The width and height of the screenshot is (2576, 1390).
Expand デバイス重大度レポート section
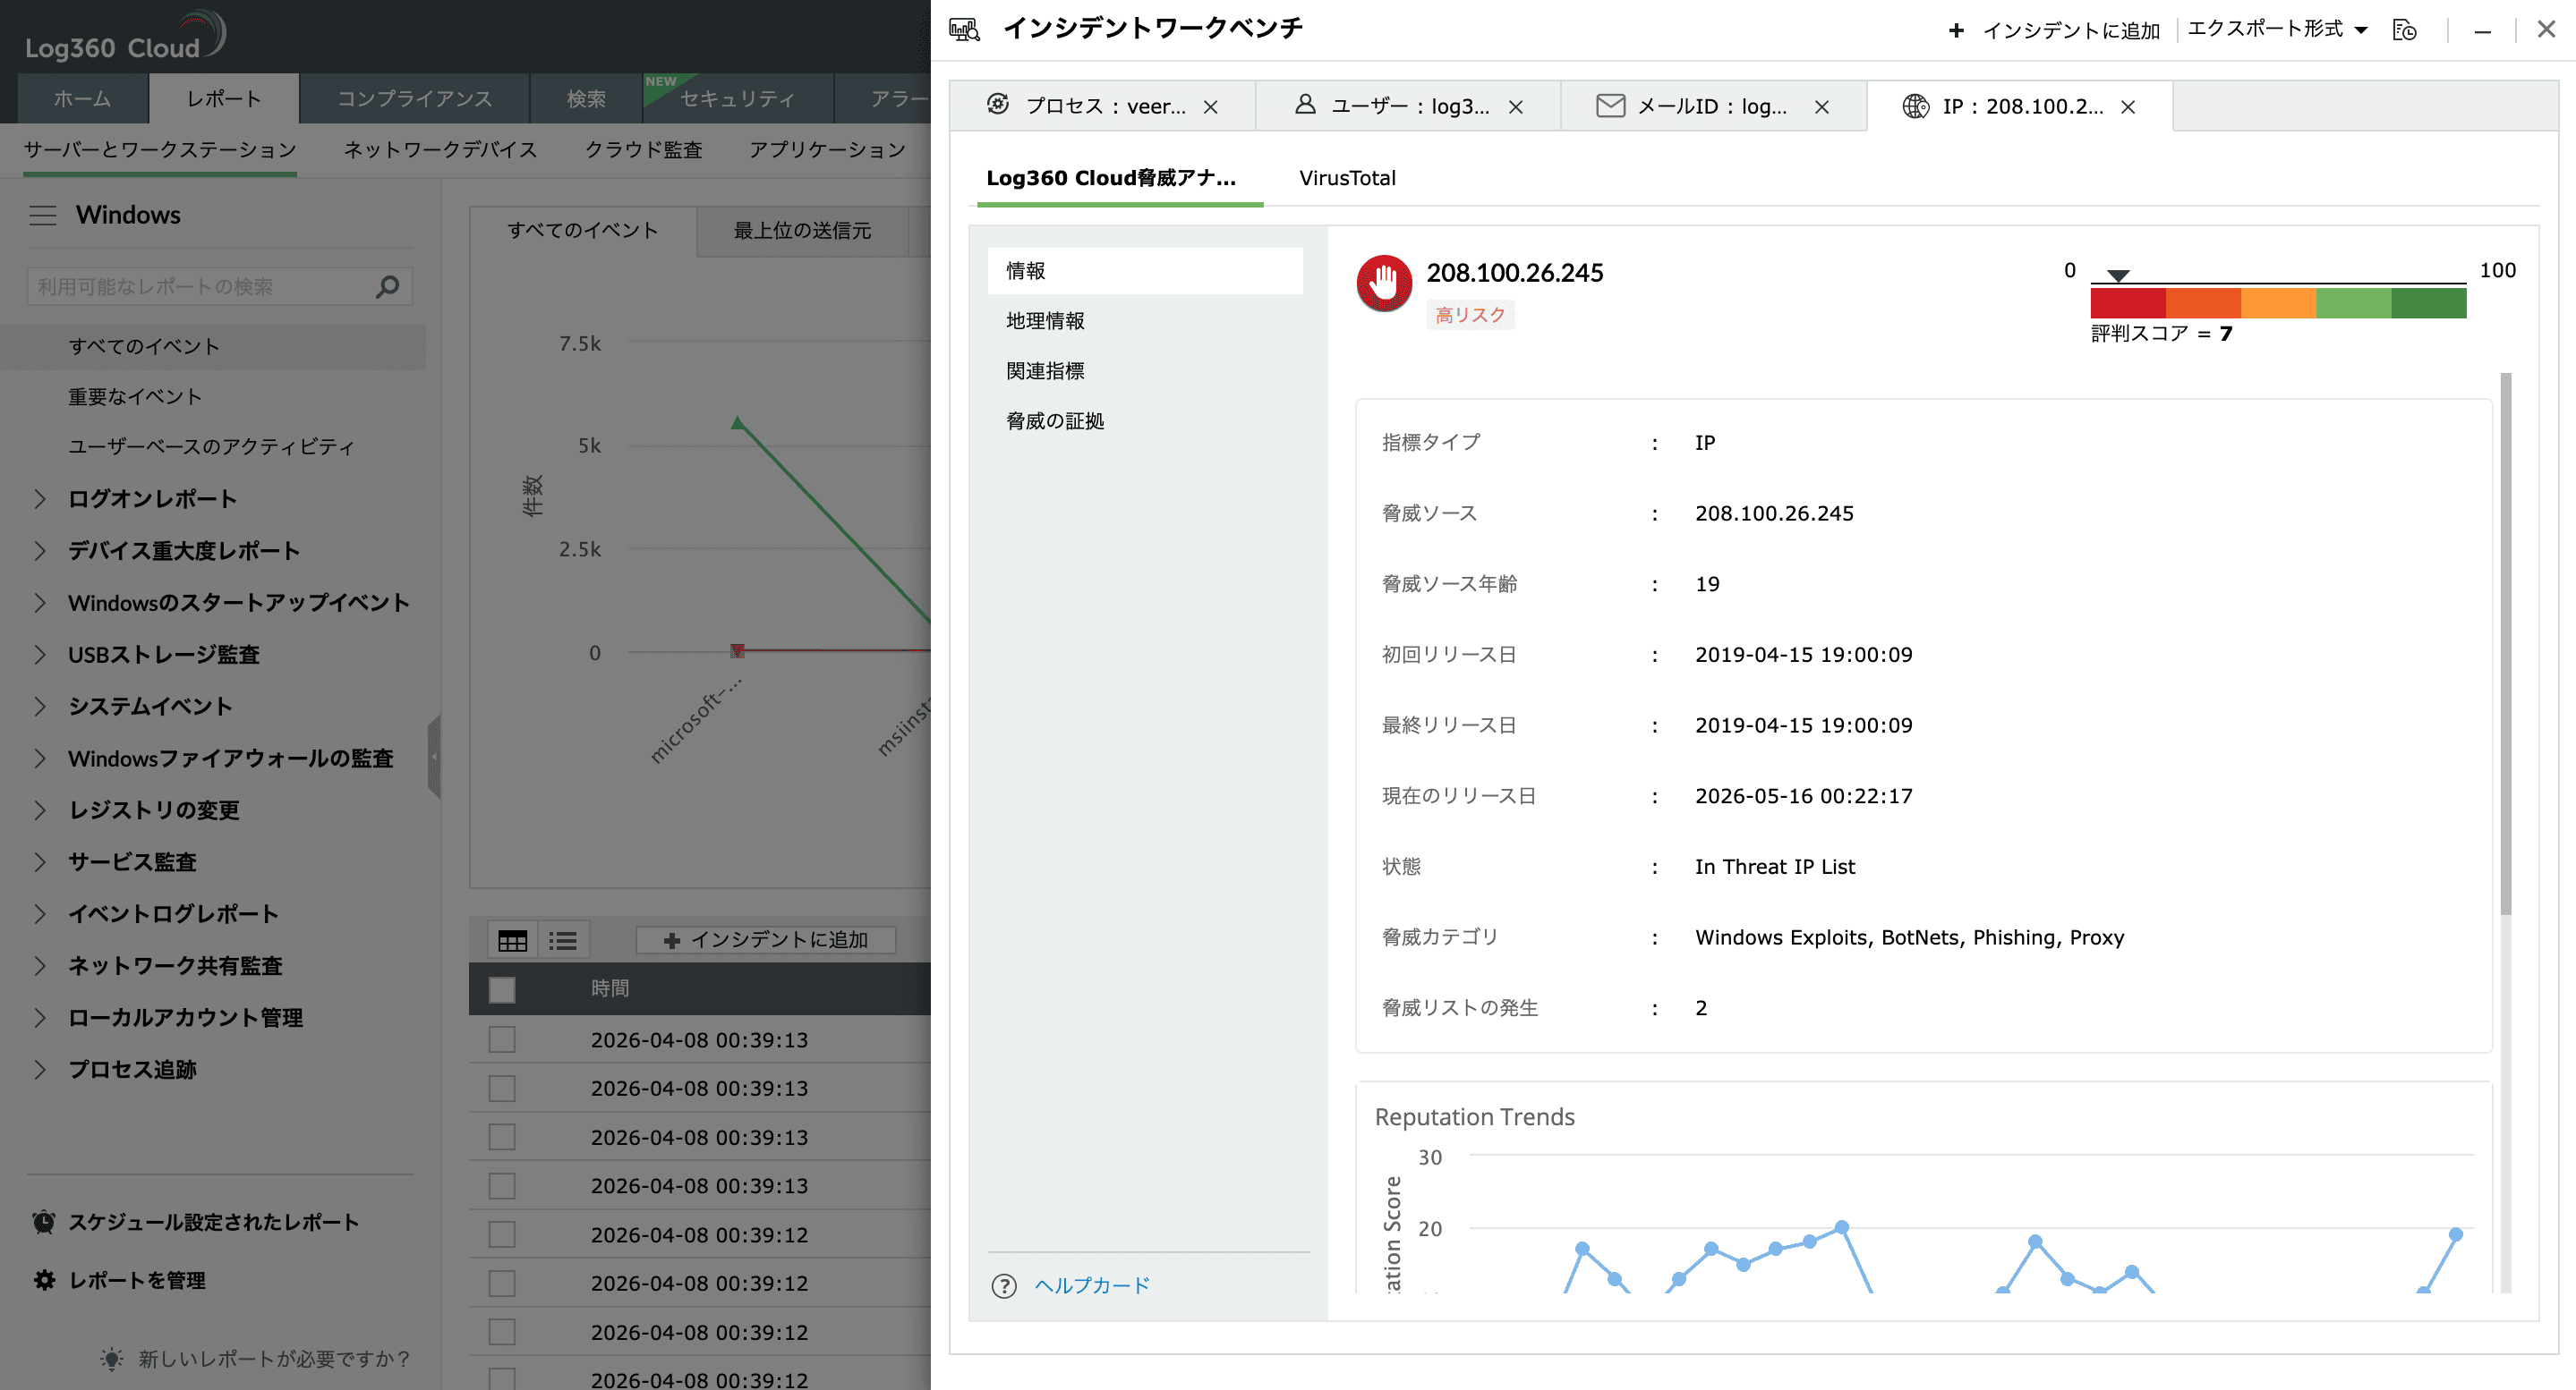[x=40, y=552]
